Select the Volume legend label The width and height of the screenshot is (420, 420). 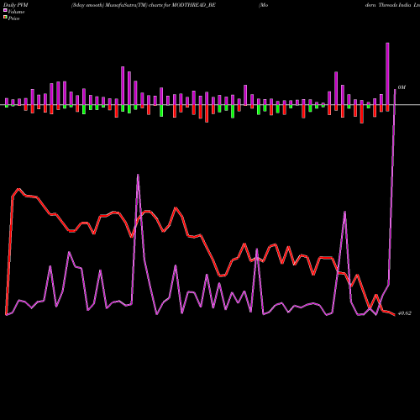pyautogui.click(x=16, y=12)
